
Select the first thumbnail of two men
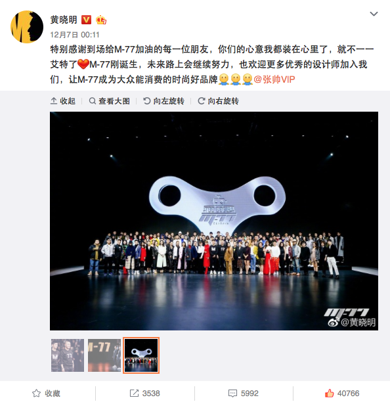(x=68, y=355)
